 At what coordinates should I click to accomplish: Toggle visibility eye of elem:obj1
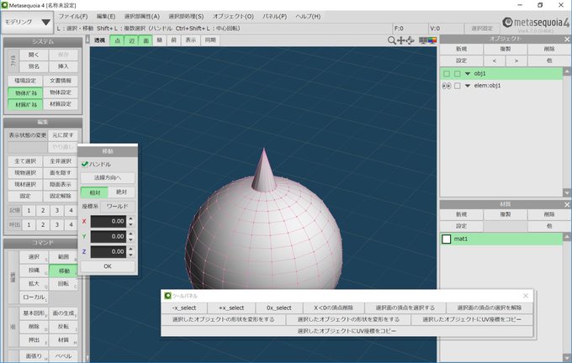[447, 86]
